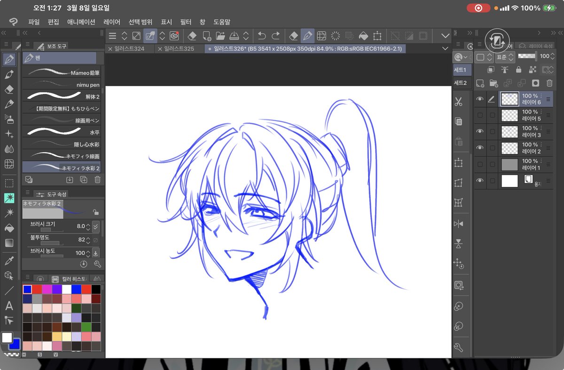Screen dimensions: 564x370
Task: Click the Flip horizontal icon in quick access
Action: pos(459,224)
